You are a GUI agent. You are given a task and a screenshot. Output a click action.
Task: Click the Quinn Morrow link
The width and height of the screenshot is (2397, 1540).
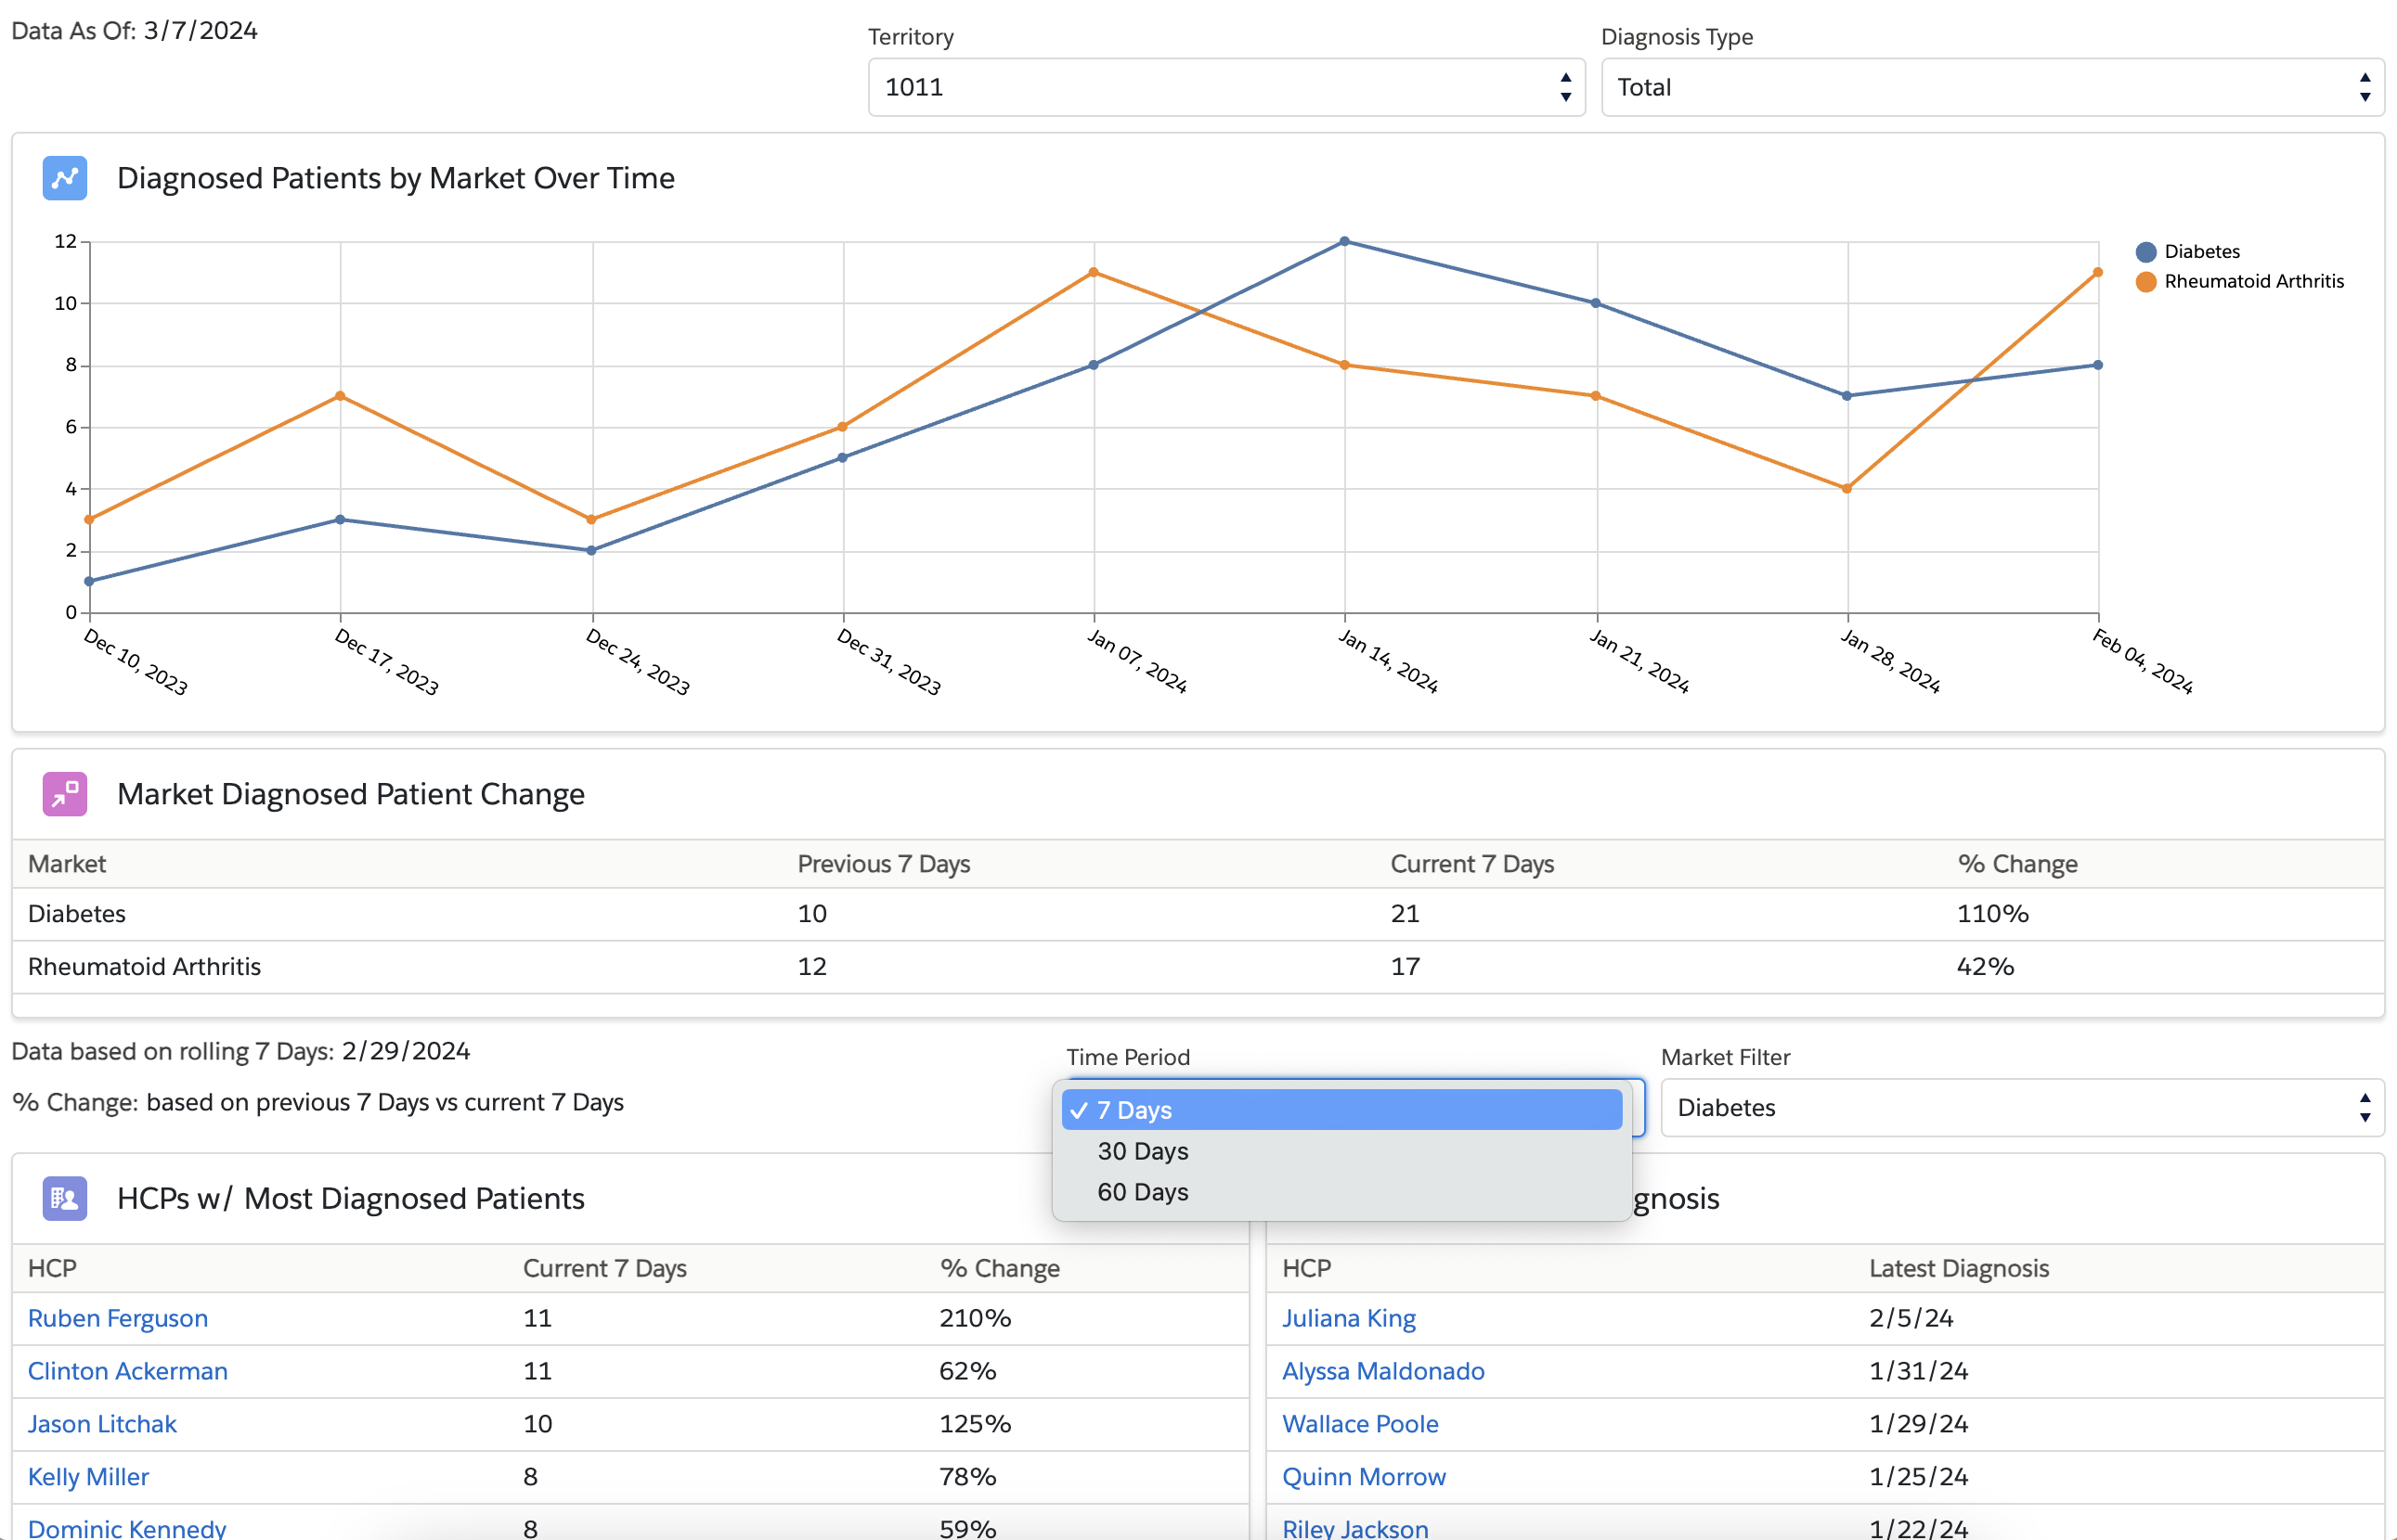1364,1477
